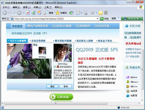Open the 文件(F) menu
This screenshot has height=110, width=145.
(6, 7)
